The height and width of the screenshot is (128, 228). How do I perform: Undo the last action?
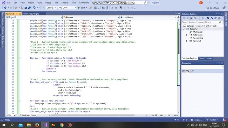[x=34, y=8]
